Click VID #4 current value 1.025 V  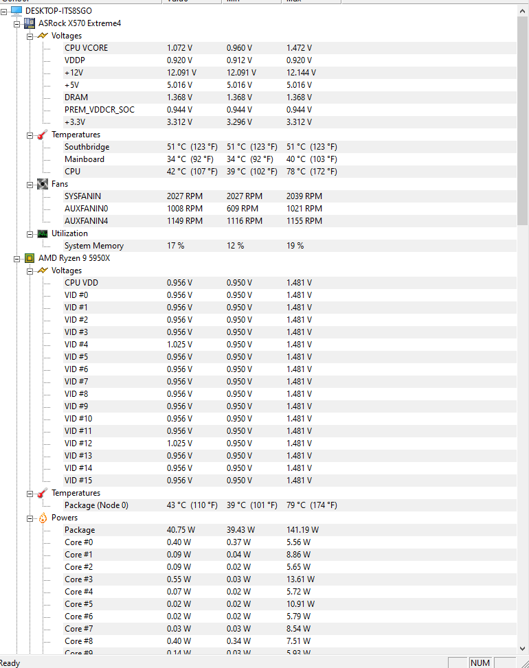(x=179, y=344)
